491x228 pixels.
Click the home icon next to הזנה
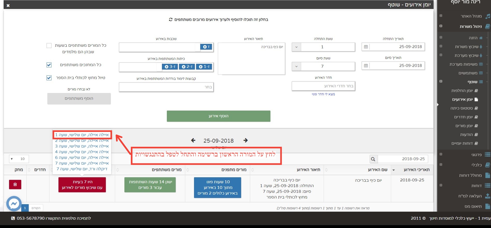click(x=481, y=38)
